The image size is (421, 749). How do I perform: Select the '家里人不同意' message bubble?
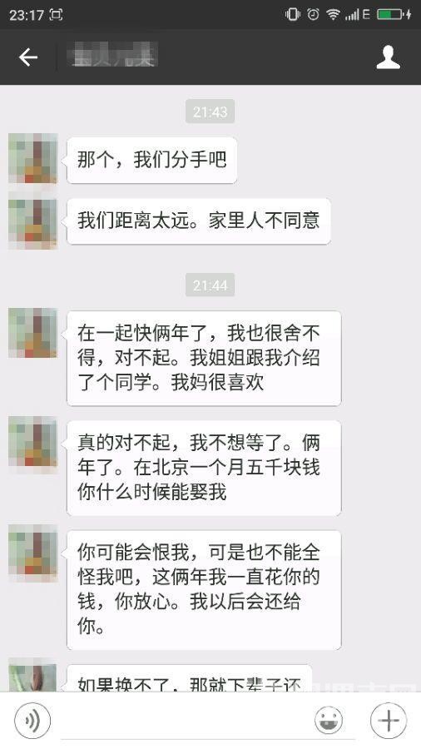tap(199, 221)
